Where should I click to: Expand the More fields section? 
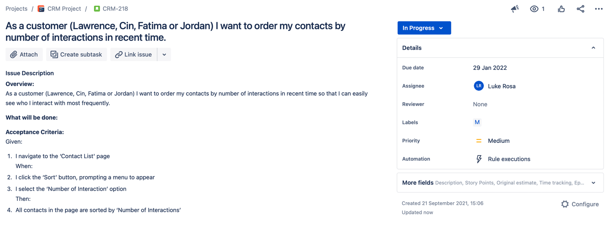(500, 183)
